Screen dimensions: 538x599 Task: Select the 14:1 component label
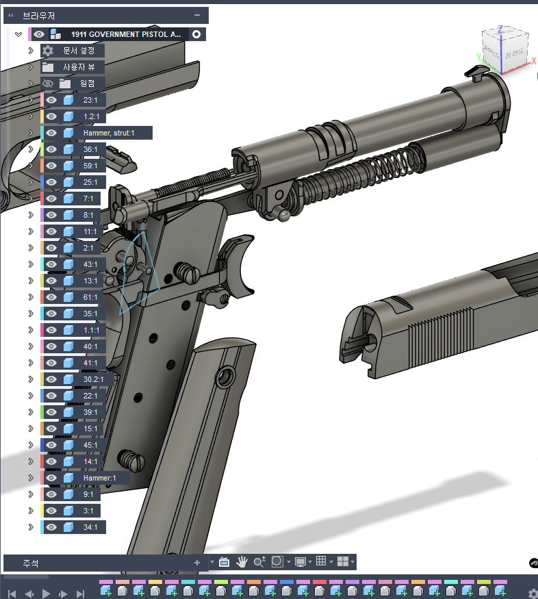[x=90, y=461]
